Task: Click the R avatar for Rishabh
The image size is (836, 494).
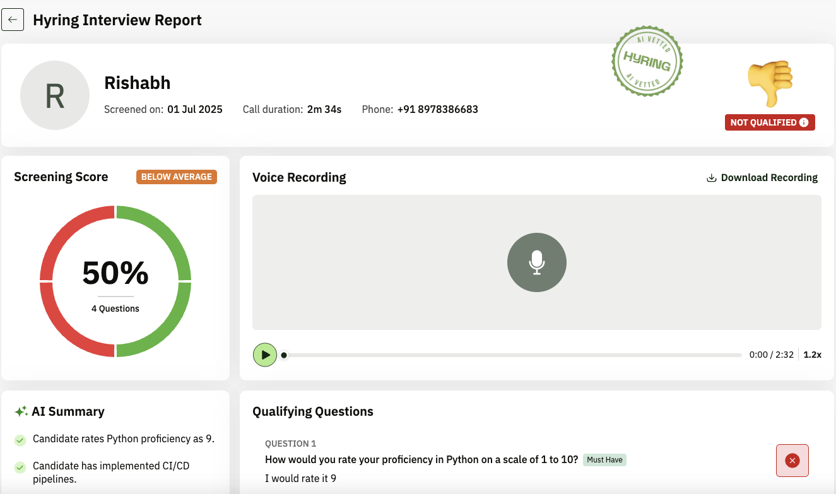Action: point(55,95)
